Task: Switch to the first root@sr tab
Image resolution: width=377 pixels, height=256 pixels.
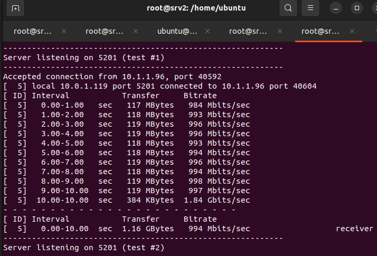Action: [33, 31]
